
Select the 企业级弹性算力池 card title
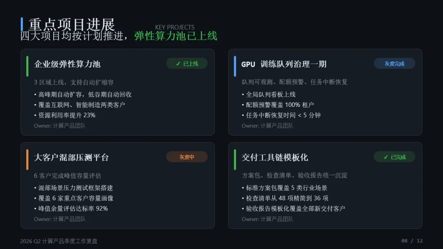pyautogui.click(x=67, y=64)
